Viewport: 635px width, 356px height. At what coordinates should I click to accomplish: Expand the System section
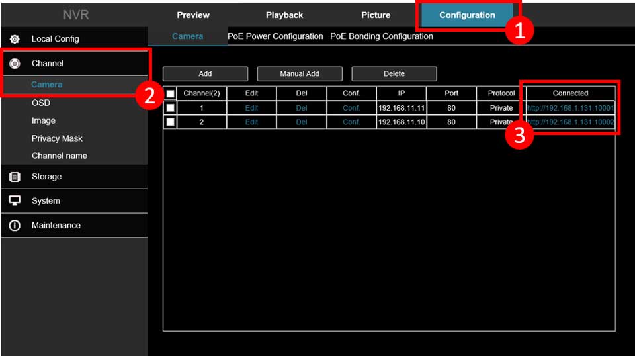46,201
